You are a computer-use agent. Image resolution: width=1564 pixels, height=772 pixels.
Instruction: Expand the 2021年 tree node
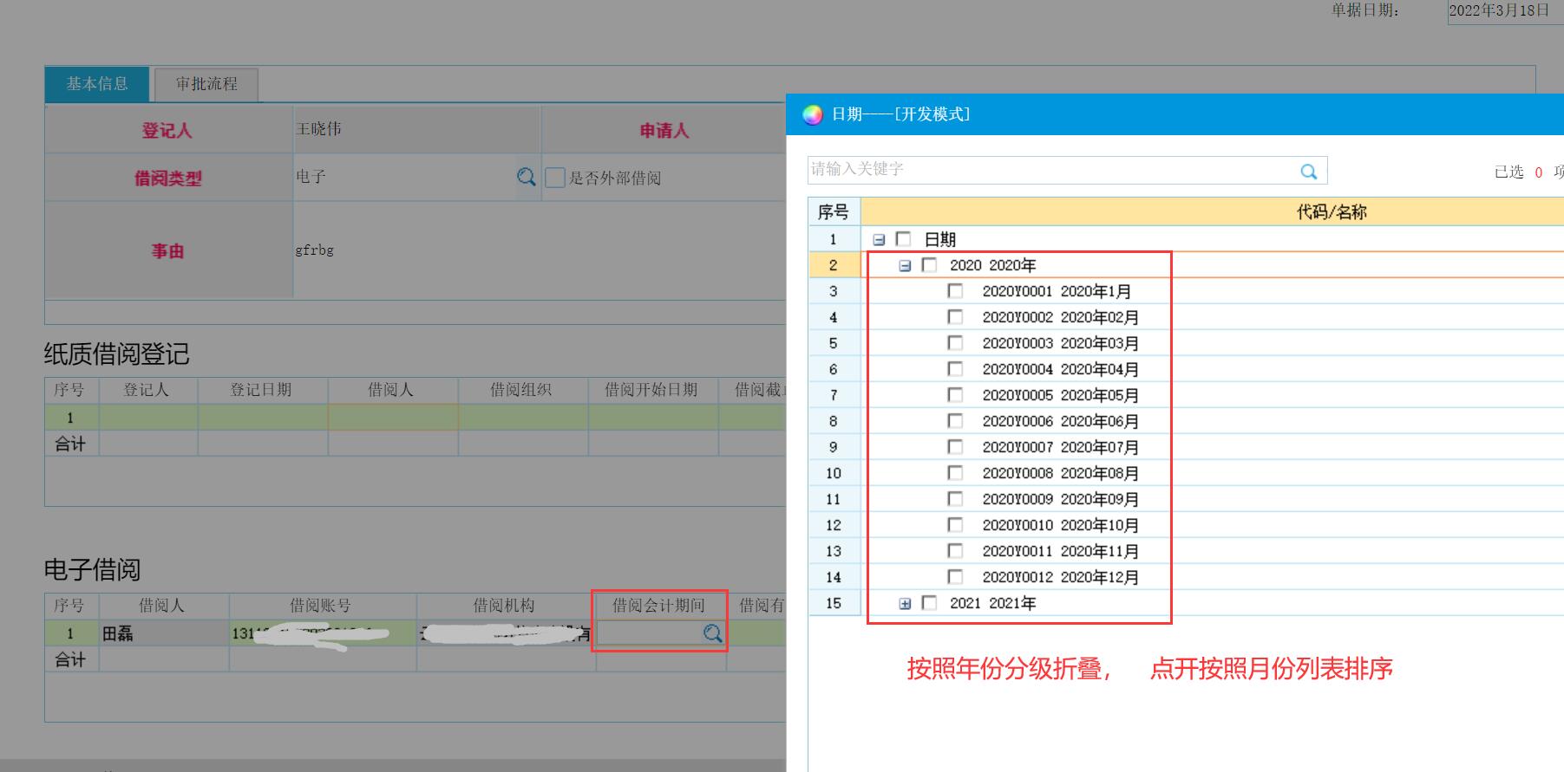[x=905, y=603]
